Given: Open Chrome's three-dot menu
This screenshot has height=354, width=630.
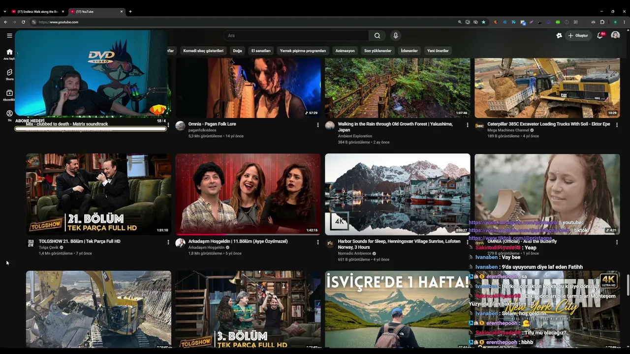Looking at the screenshot, I should click(x=625, y=22).
